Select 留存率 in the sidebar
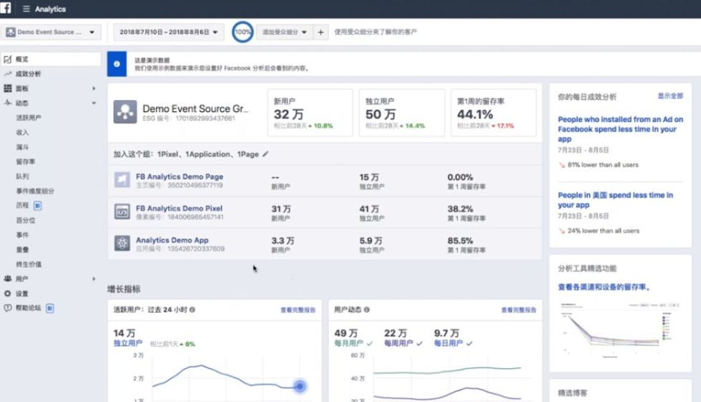Screen dimensions: 701x402 pyautogui.click(x=25, y=161)
